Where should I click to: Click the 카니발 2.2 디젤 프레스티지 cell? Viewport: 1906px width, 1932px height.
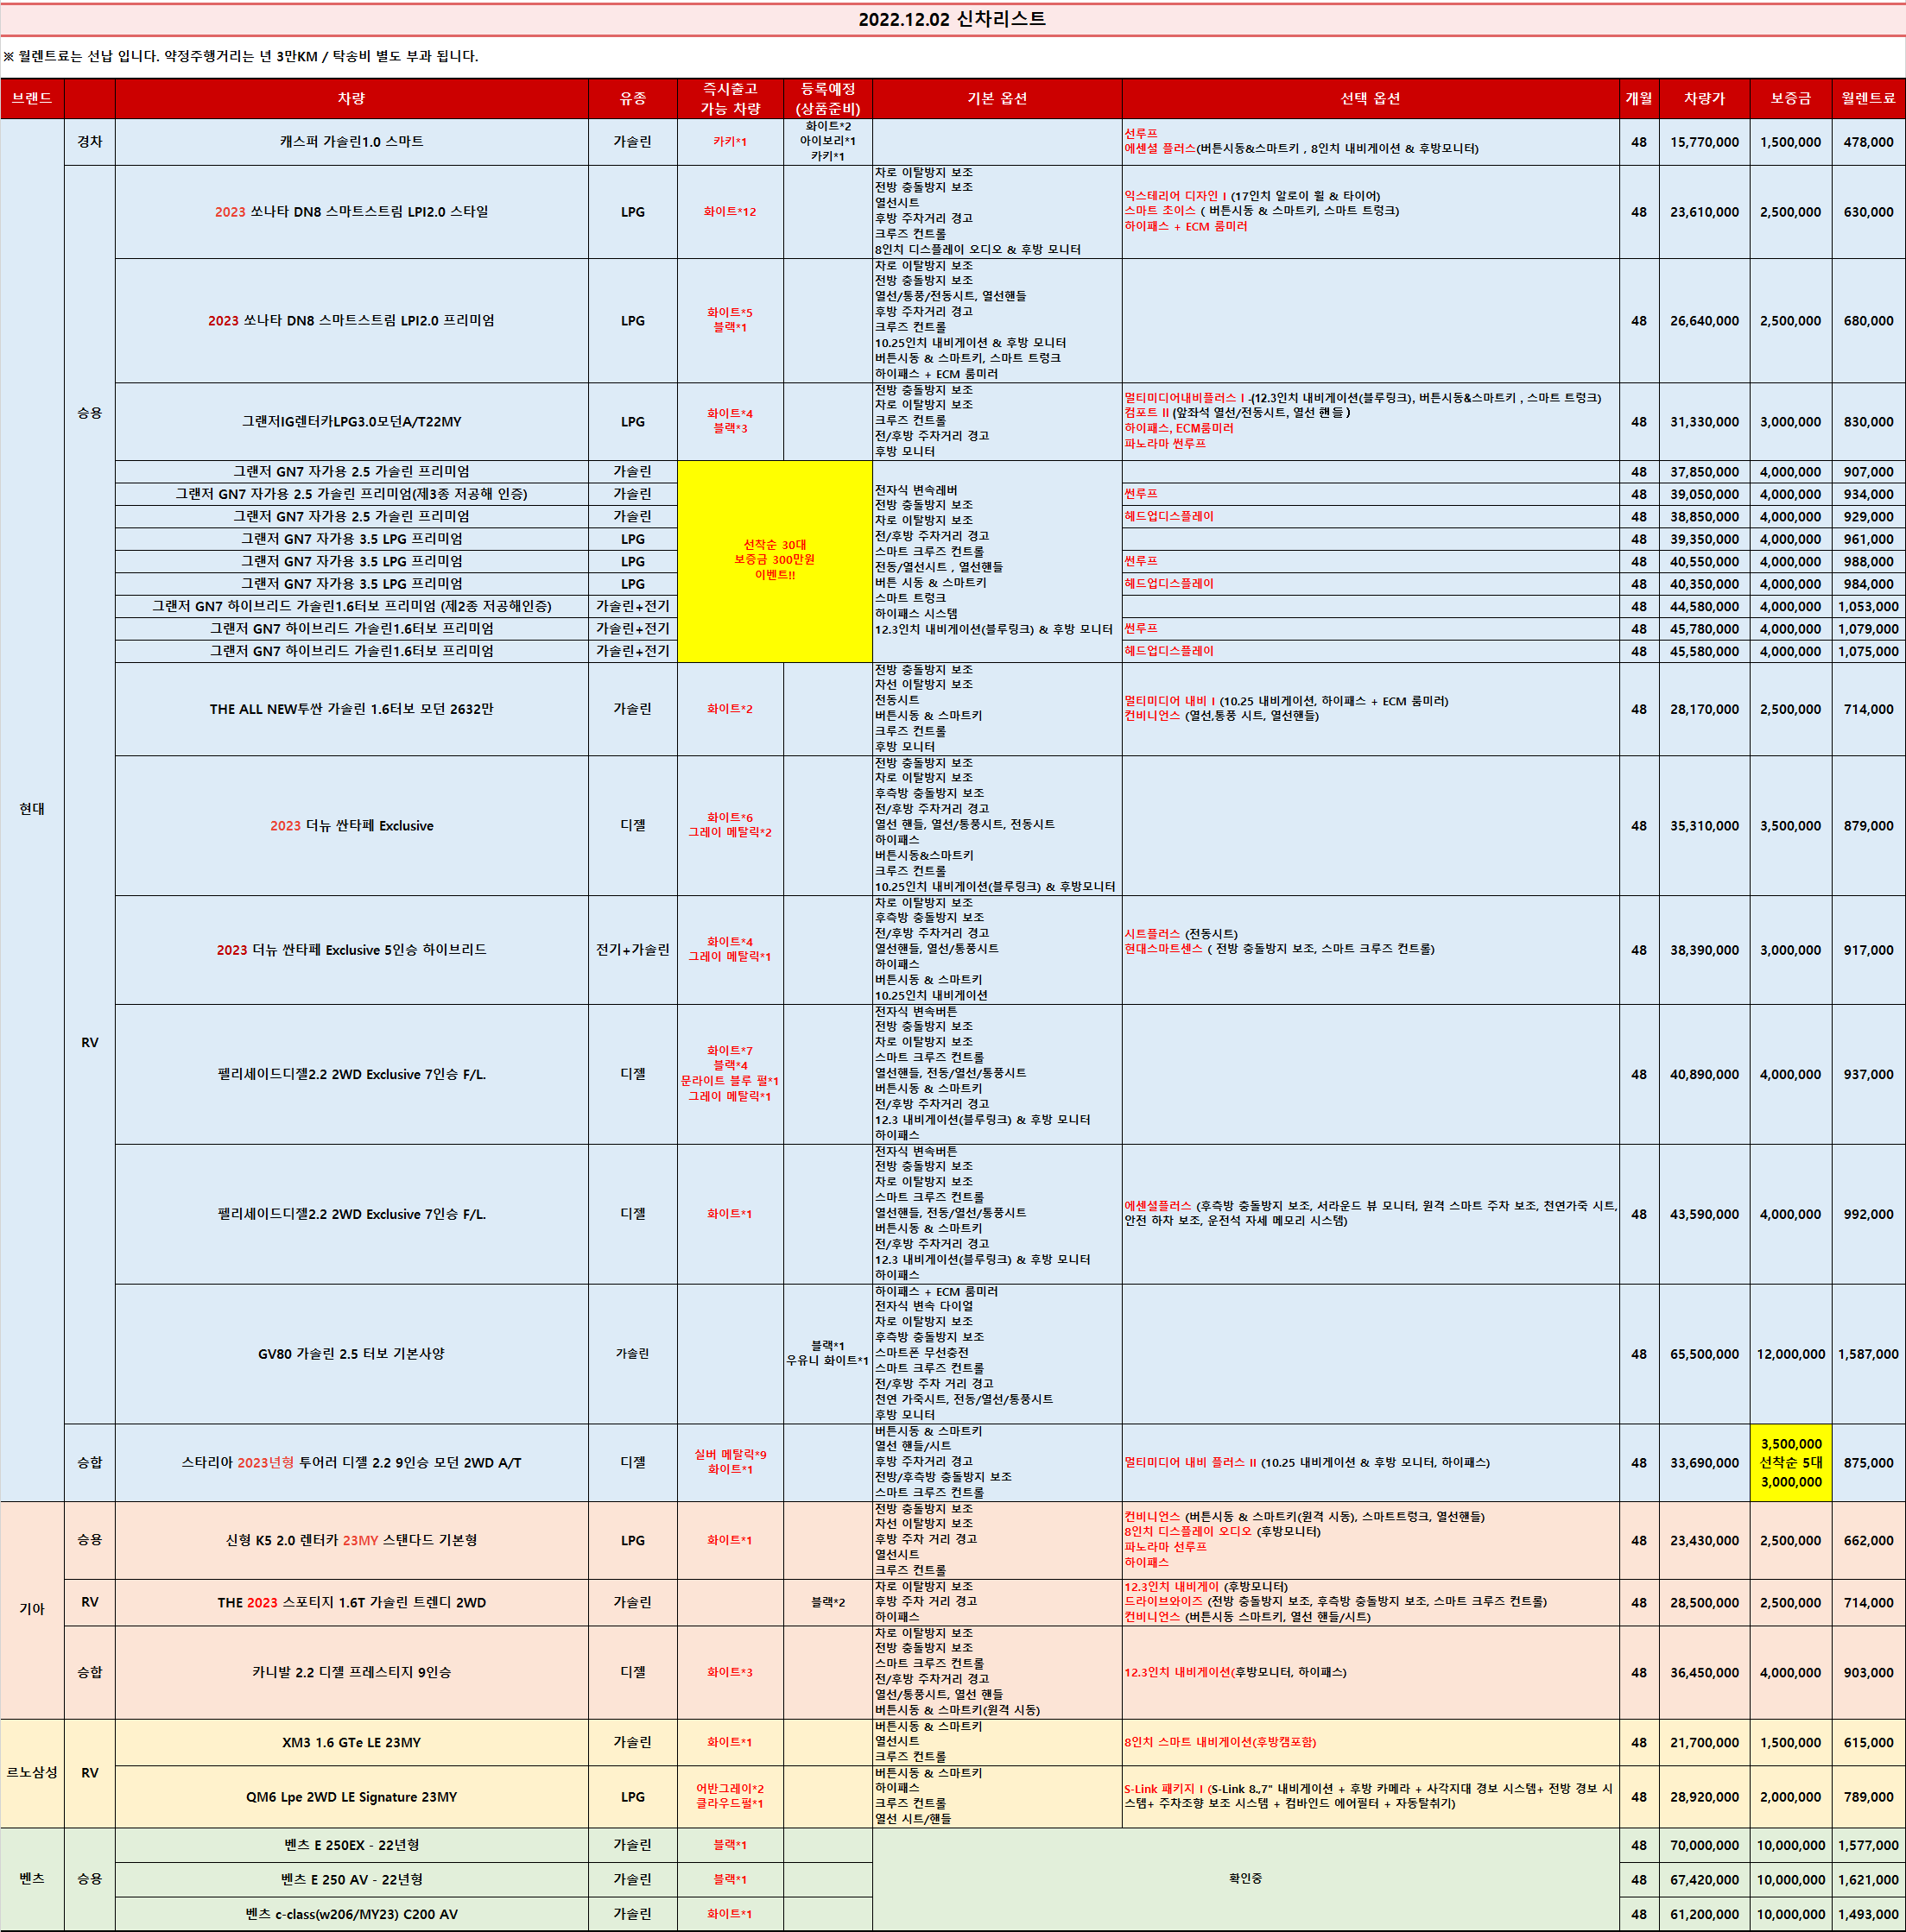tap(351, 1672)
